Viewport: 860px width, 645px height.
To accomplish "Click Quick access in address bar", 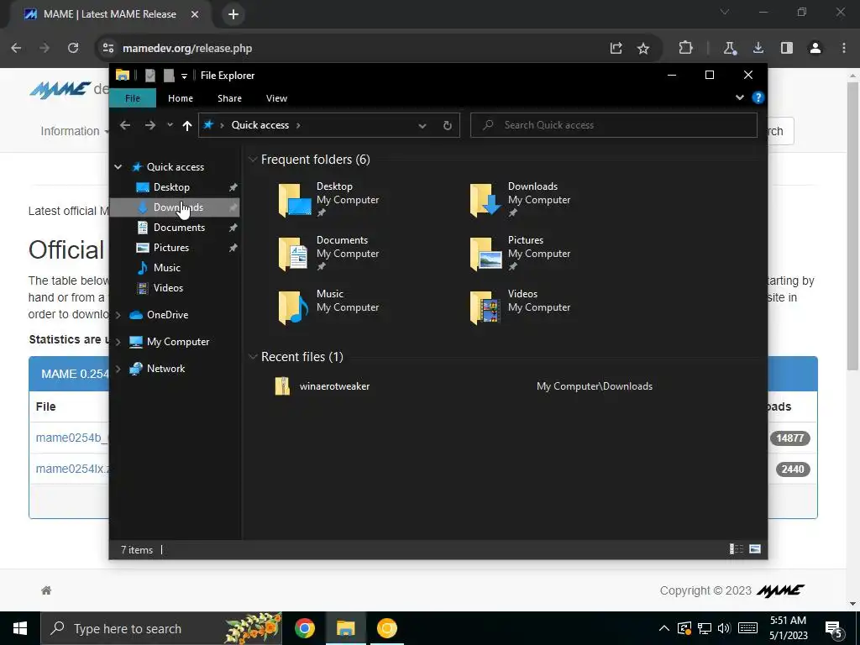I will (x=260, y=125).
